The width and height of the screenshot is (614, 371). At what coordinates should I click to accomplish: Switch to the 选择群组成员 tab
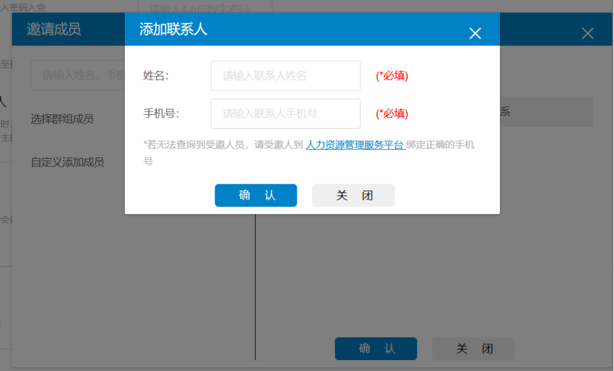coord(62,119)
